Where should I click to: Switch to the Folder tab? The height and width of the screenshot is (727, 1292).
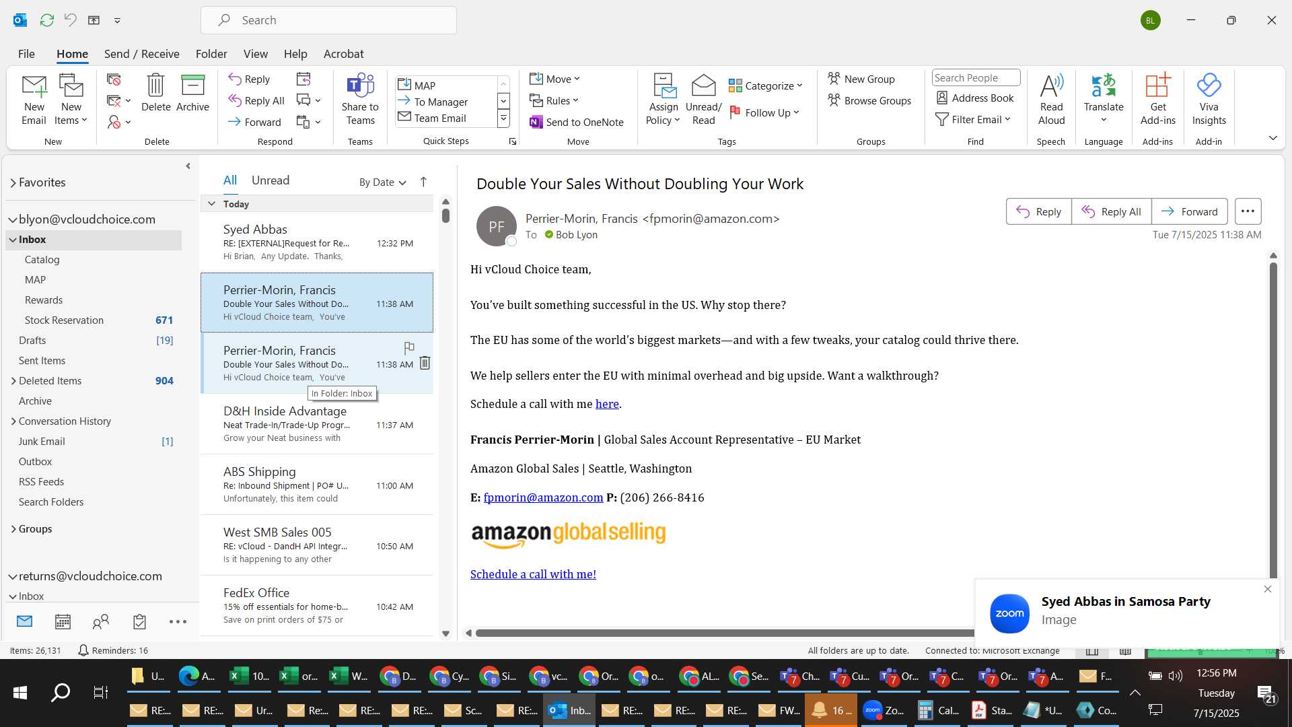point(211,54)
